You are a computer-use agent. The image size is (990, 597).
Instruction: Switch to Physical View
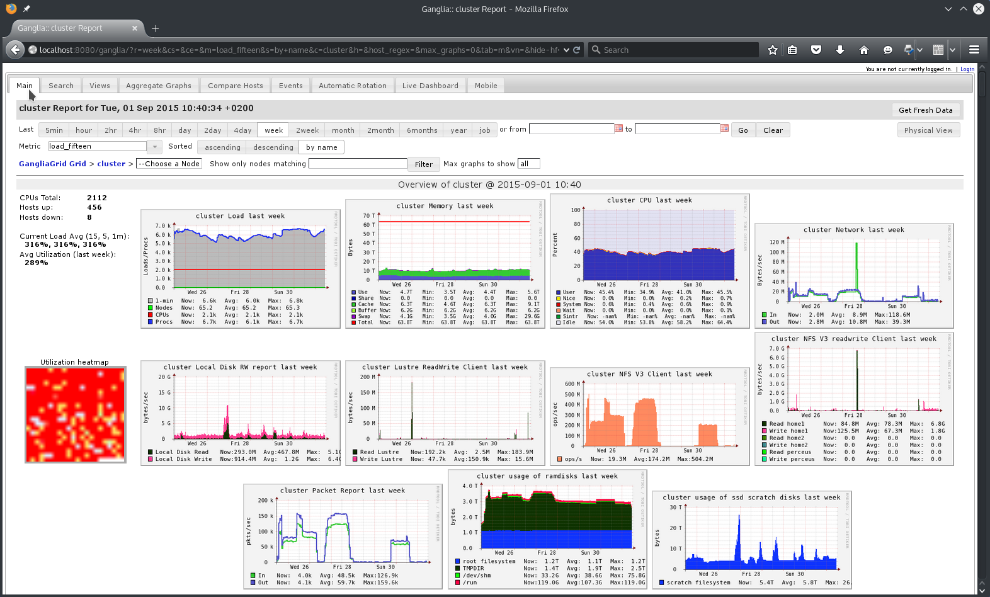[928, 130]
